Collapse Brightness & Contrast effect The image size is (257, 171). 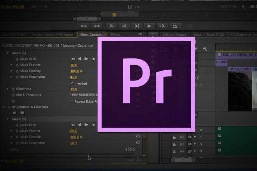[4, 107]
